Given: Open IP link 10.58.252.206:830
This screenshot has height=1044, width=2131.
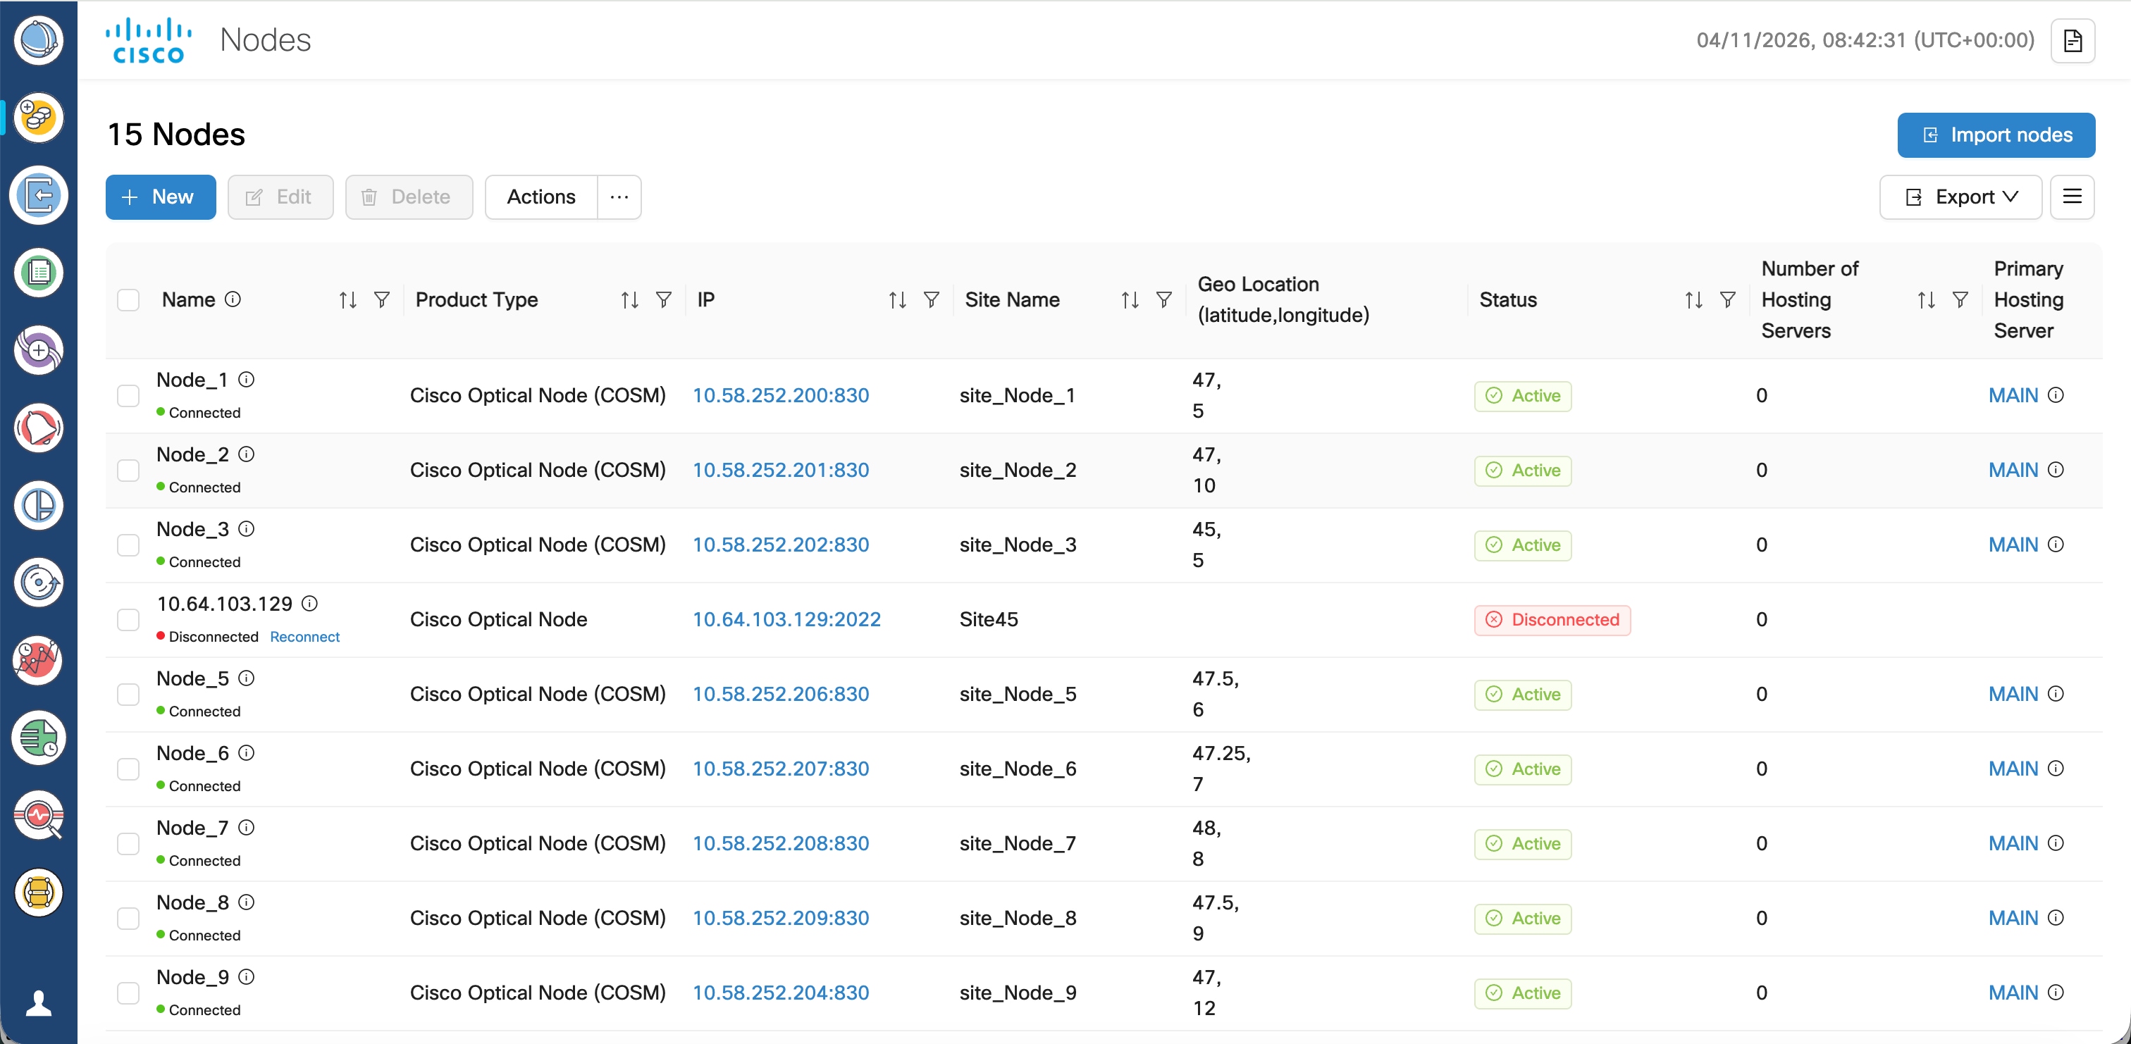Looking at the screenshot, I should pyautogui.click(x=780, y=694).
